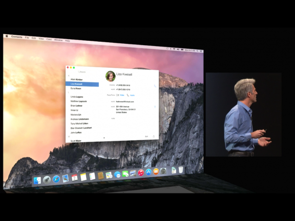Click FaceTime video camera icon

coord(118,95)
